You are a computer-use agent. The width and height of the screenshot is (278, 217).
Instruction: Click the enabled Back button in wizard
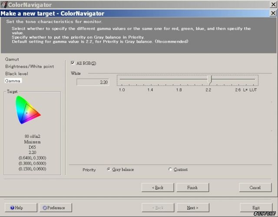(158, 187)
